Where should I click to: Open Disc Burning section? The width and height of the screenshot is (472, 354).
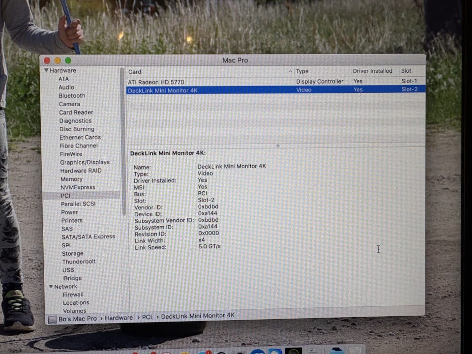[77, 129]
